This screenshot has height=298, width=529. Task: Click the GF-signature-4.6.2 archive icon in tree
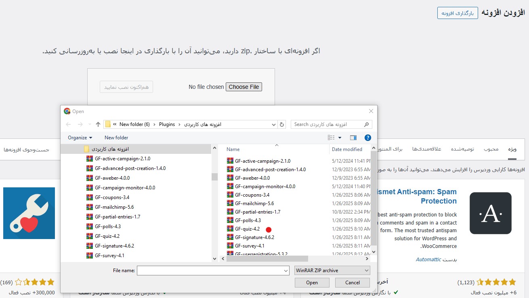[x=89, y=246]
